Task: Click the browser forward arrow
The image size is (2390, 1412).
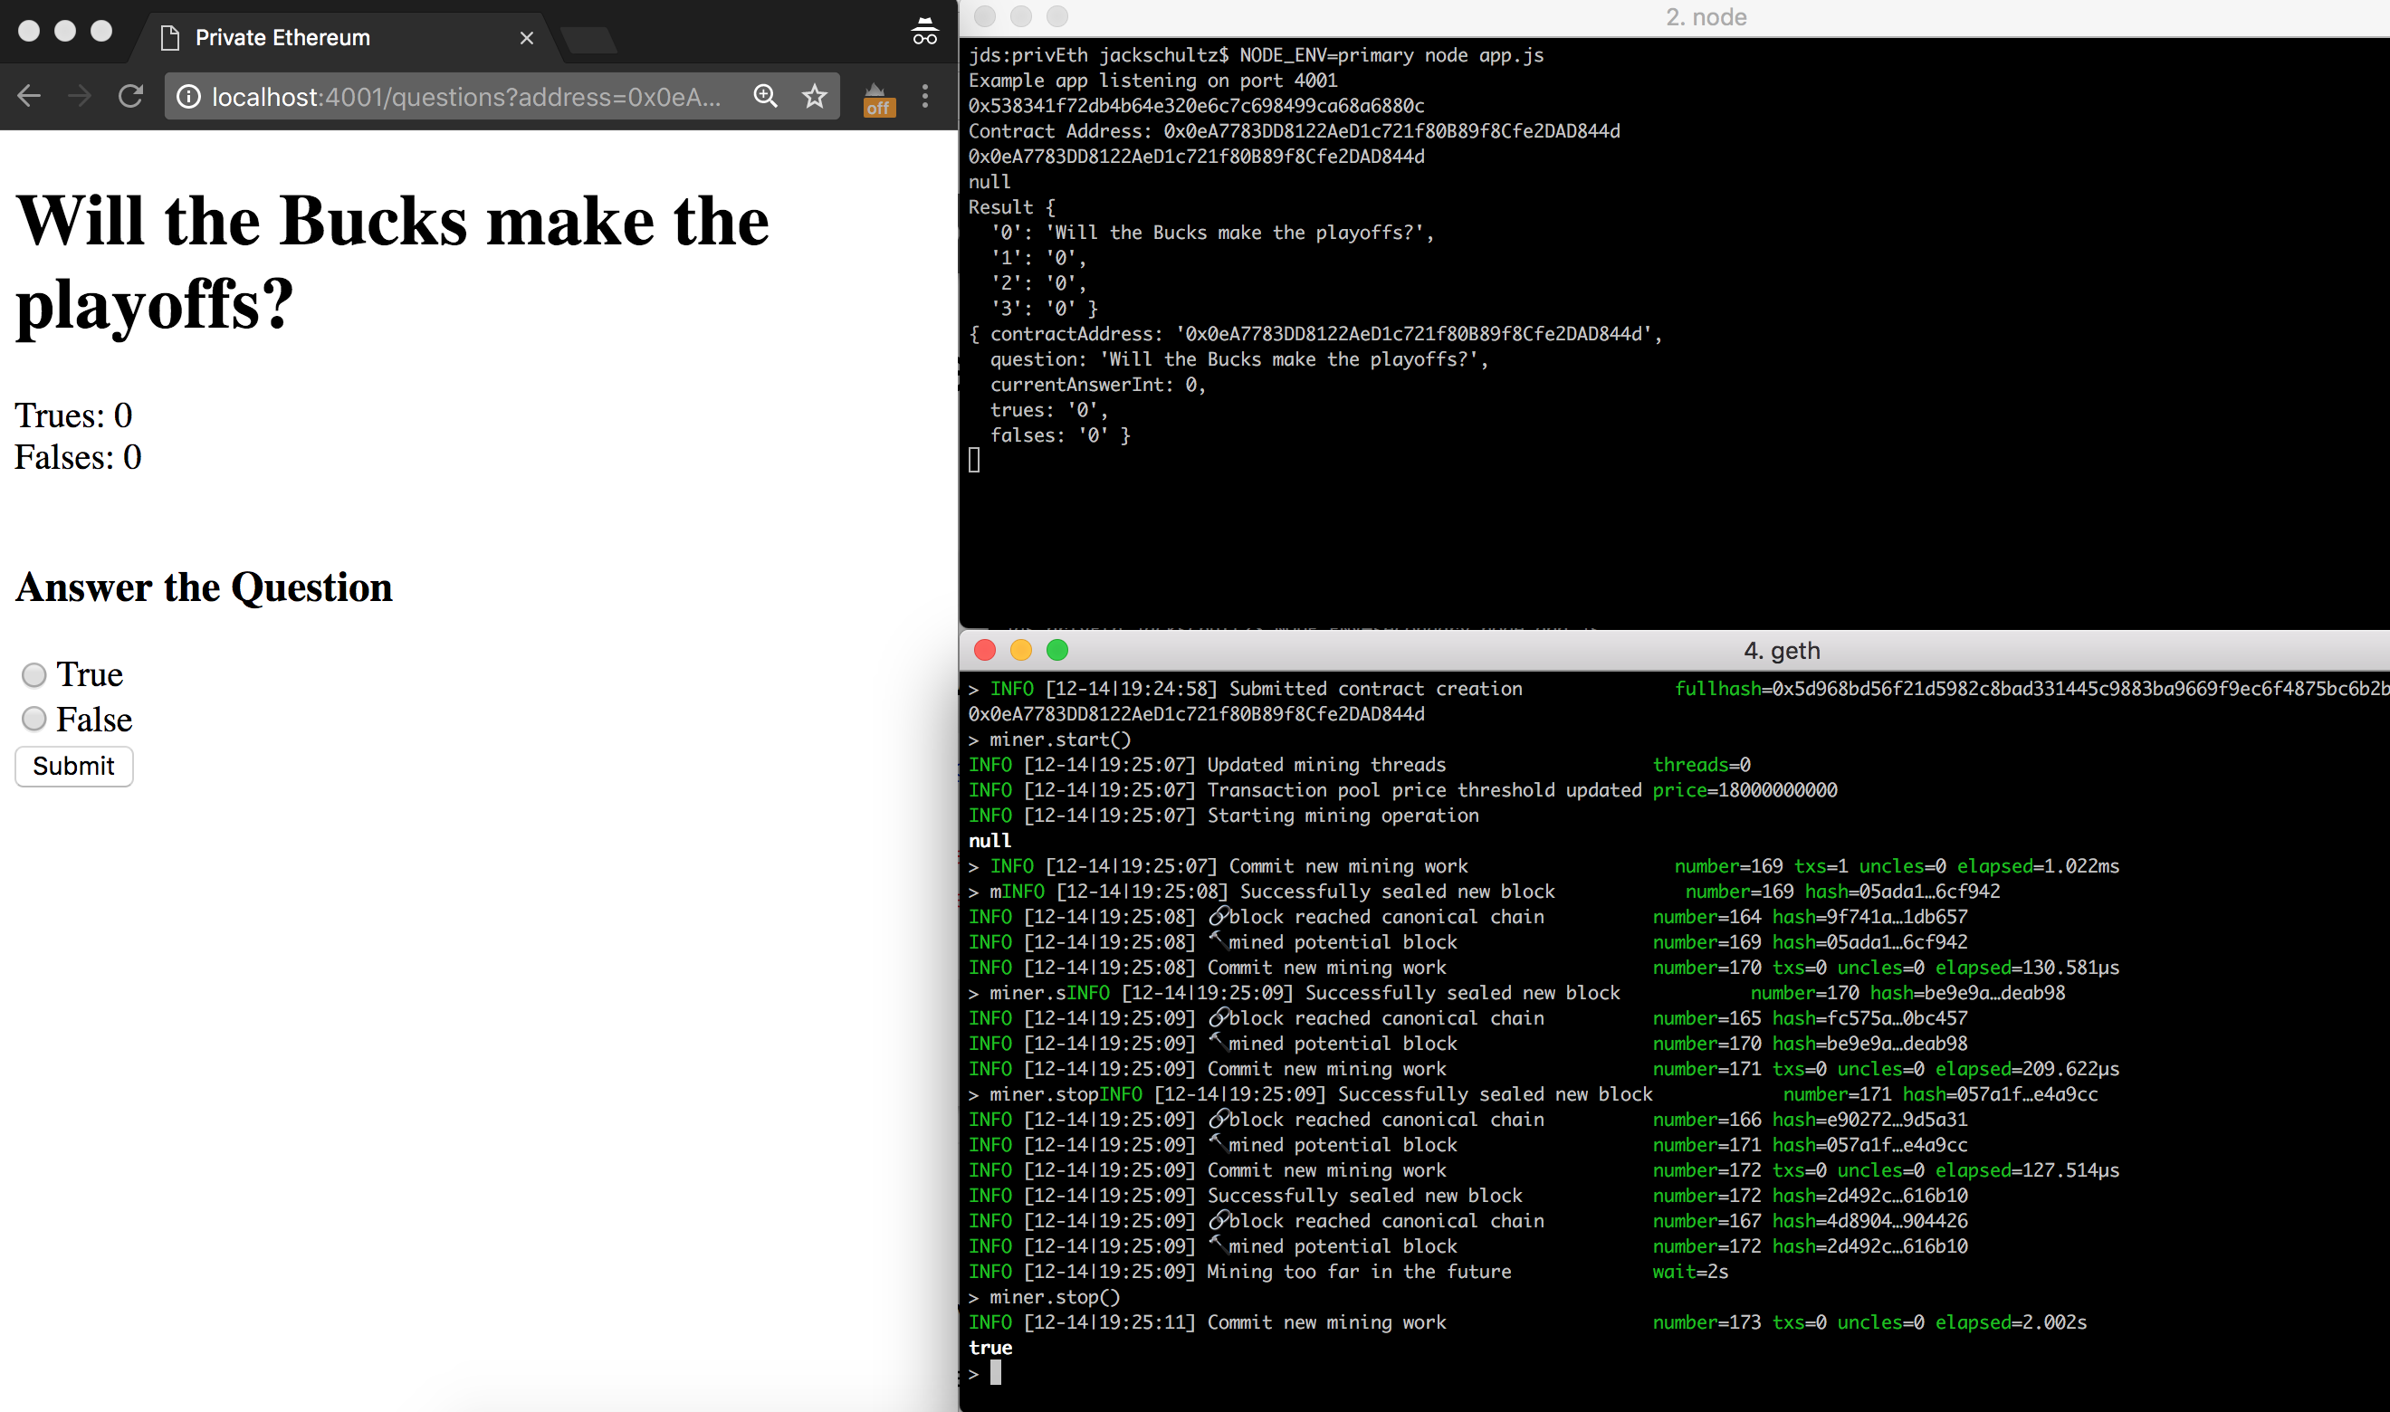Action: [80, 96]
